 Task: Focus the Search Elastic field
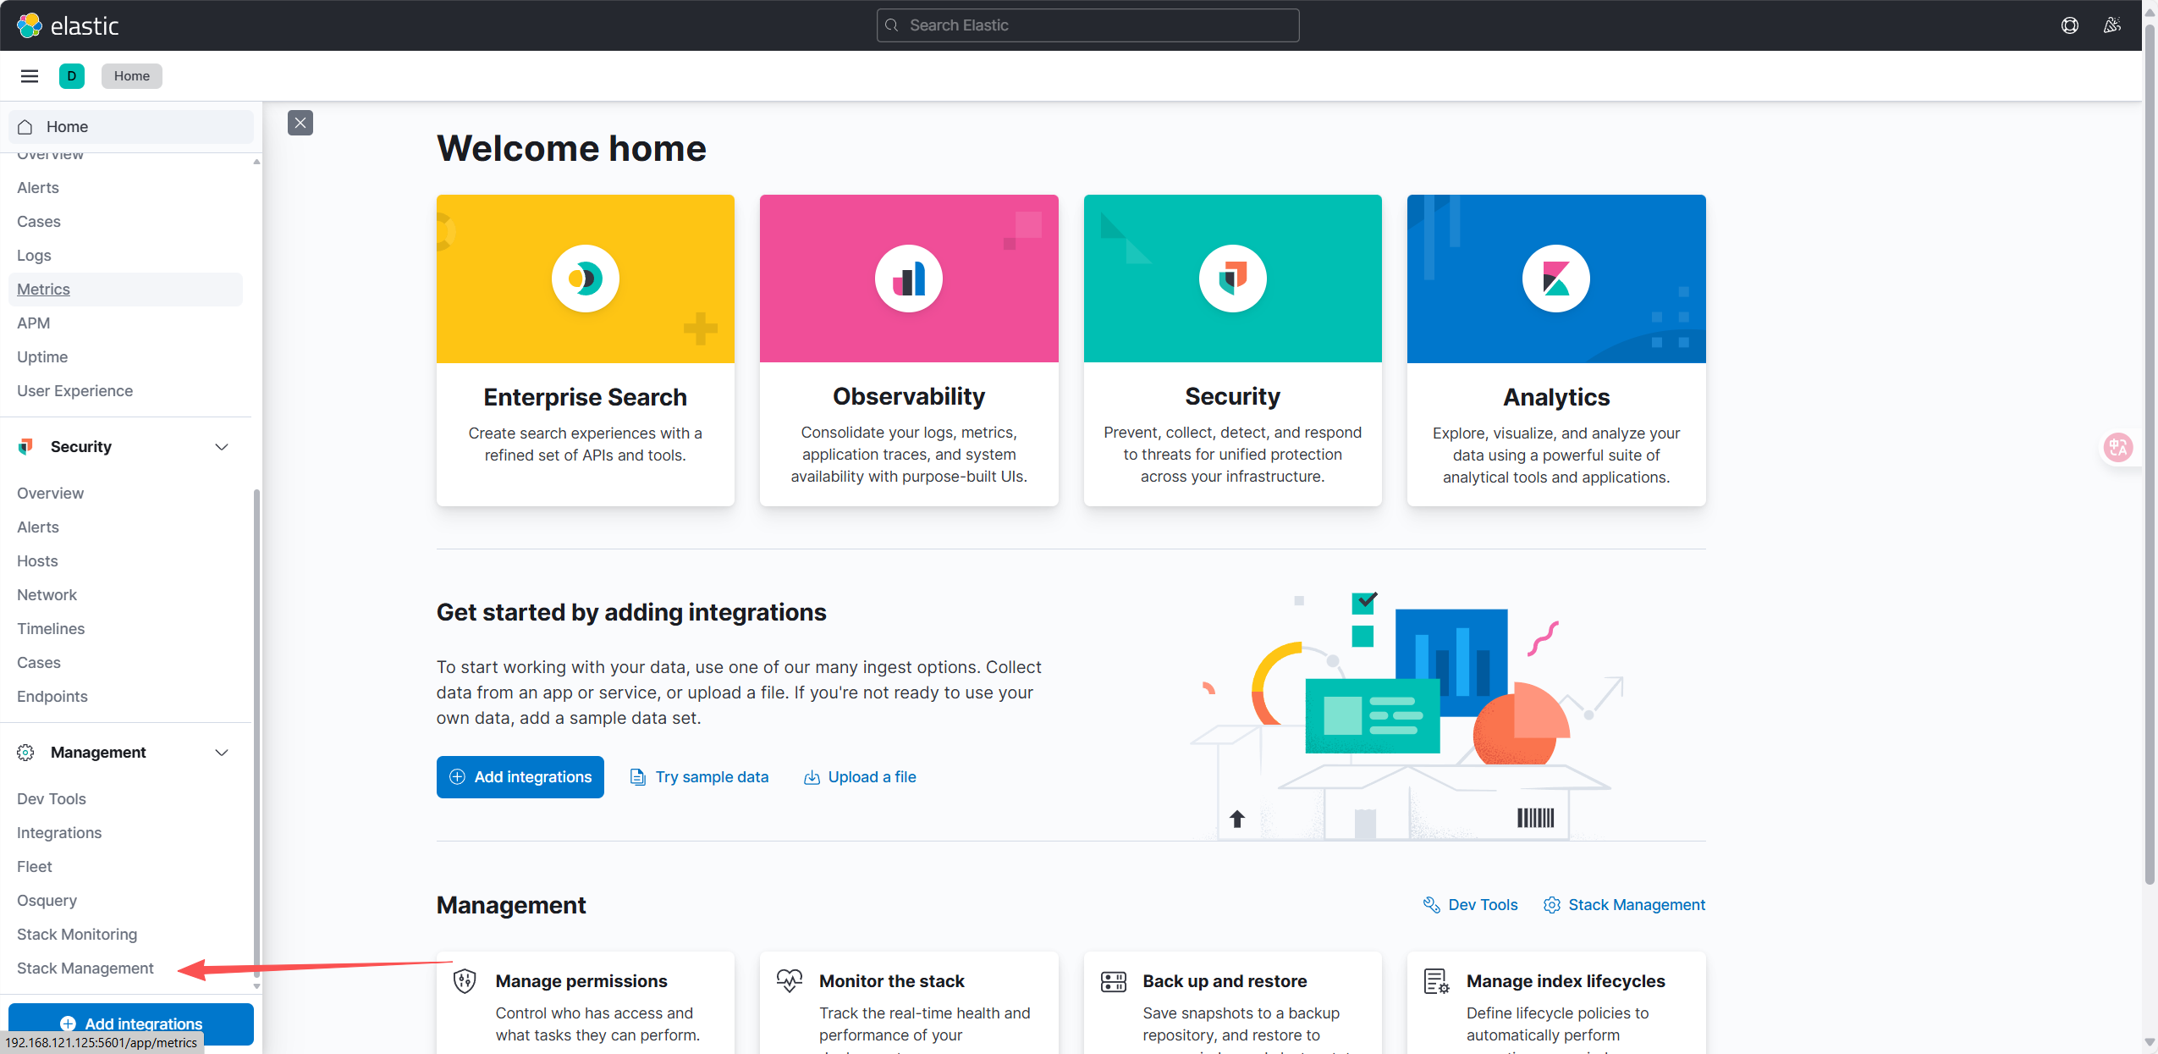pos(1088,25)
